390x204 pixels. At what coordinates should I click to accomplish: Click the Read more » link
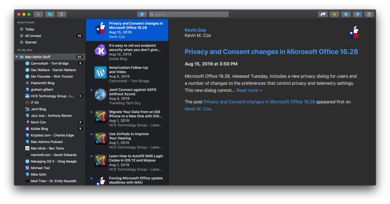point(249,90)
